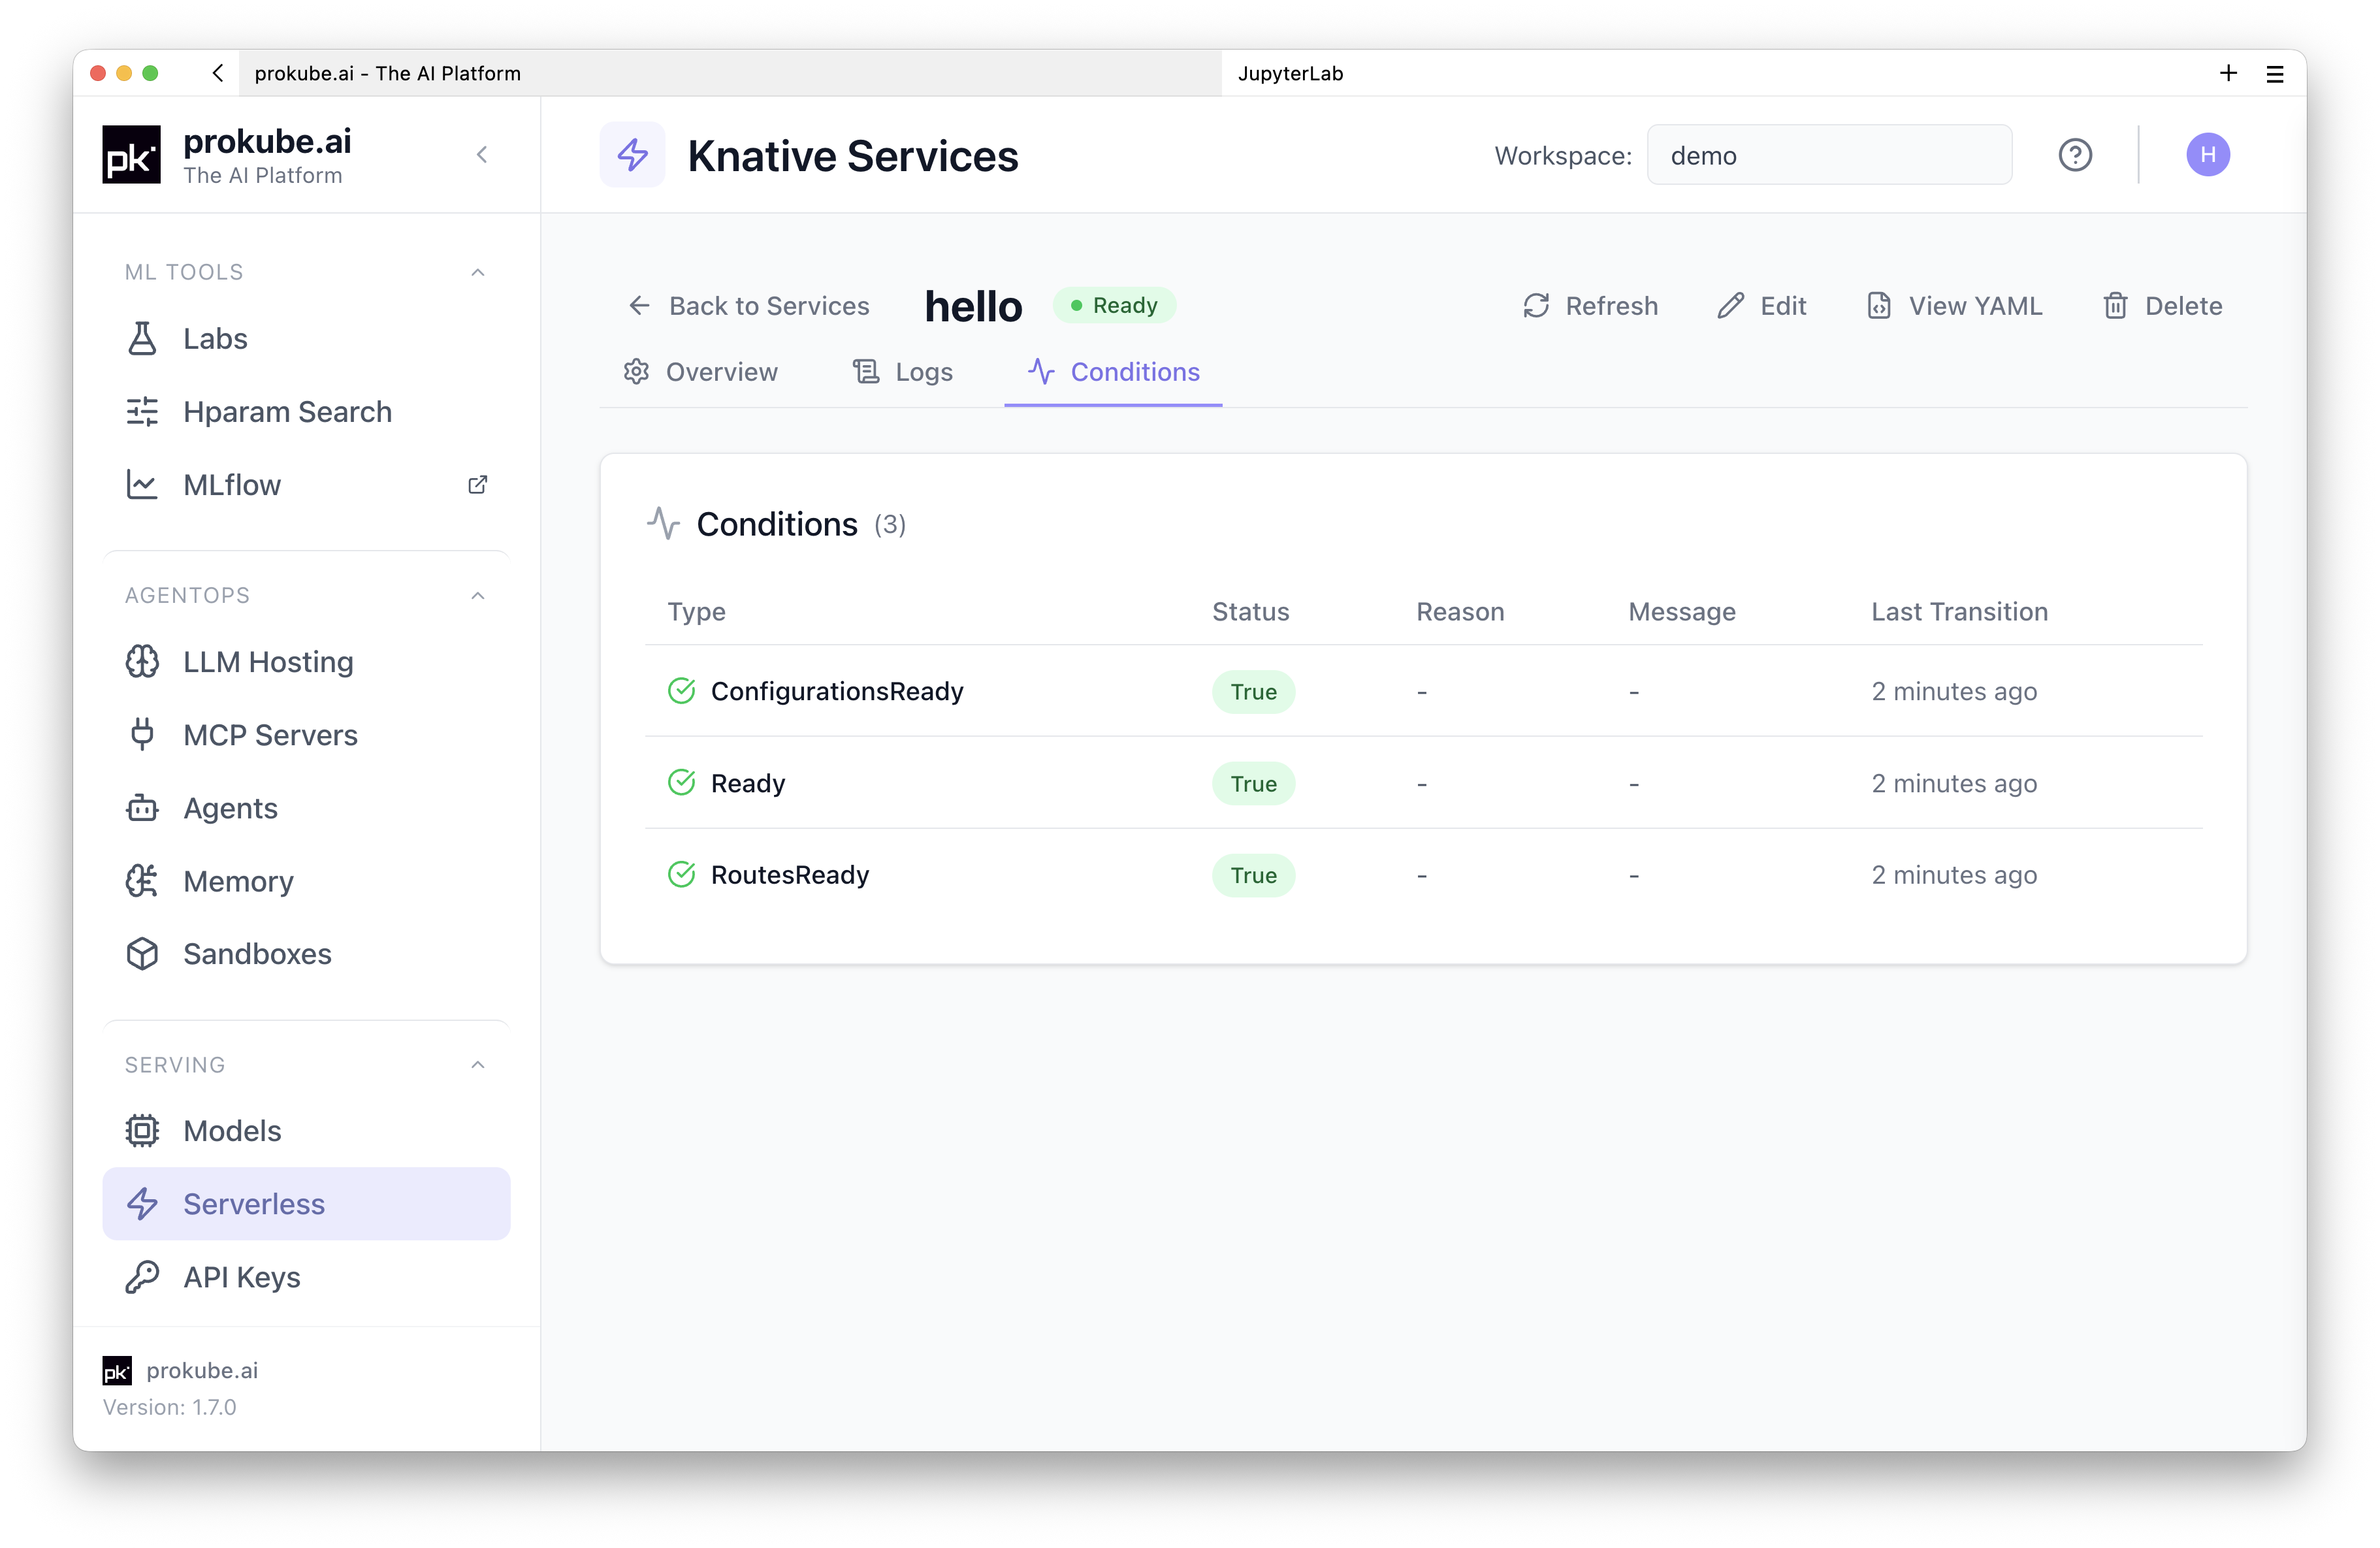
Task: Select Serverless in the sidebar
Action: (306, 1203)
